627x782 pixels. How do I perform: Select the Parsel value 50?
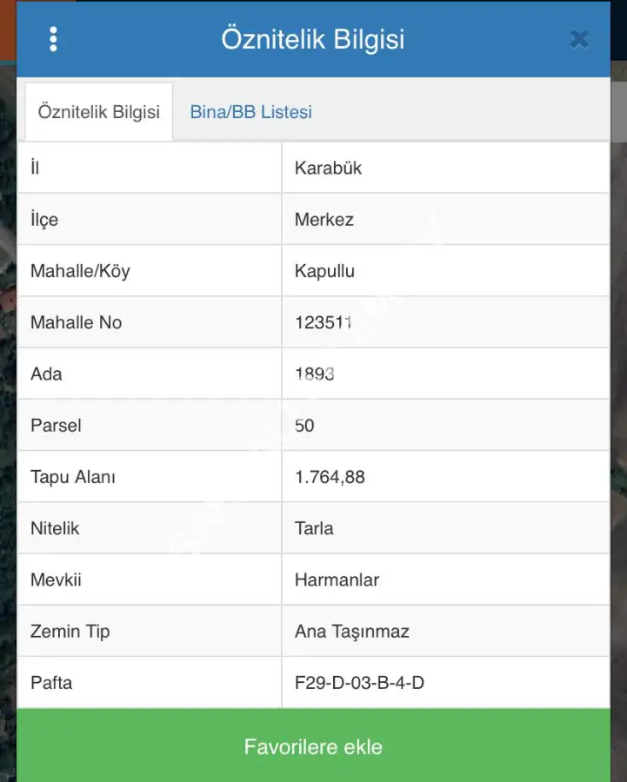tap(304, 426)
